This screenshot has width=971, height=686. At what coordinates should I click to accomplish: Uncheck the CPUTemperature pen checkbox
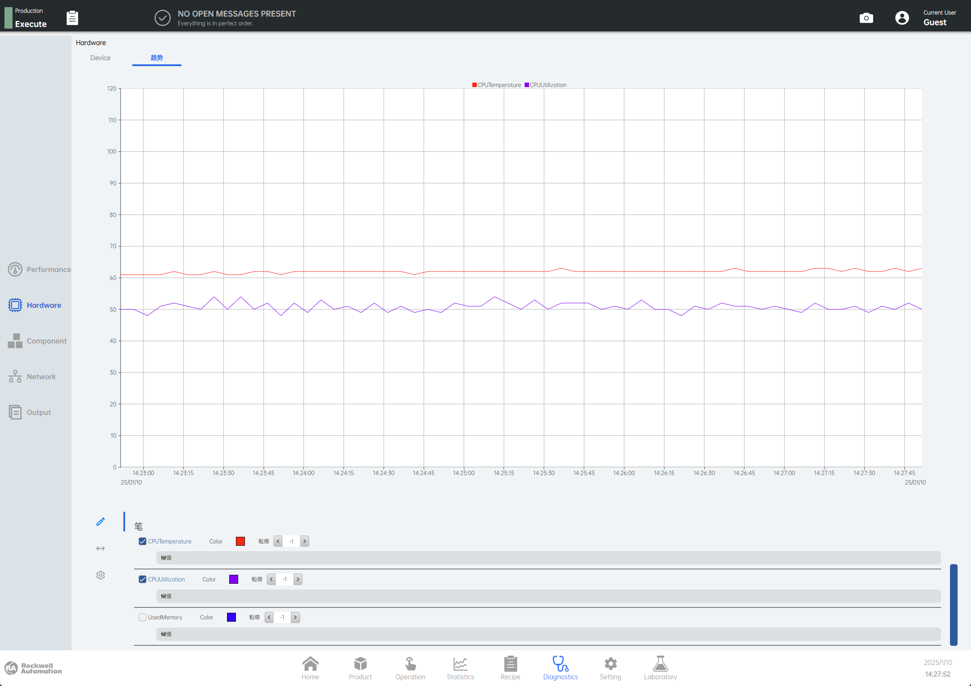pyautogui.click(x=143, y=541)
